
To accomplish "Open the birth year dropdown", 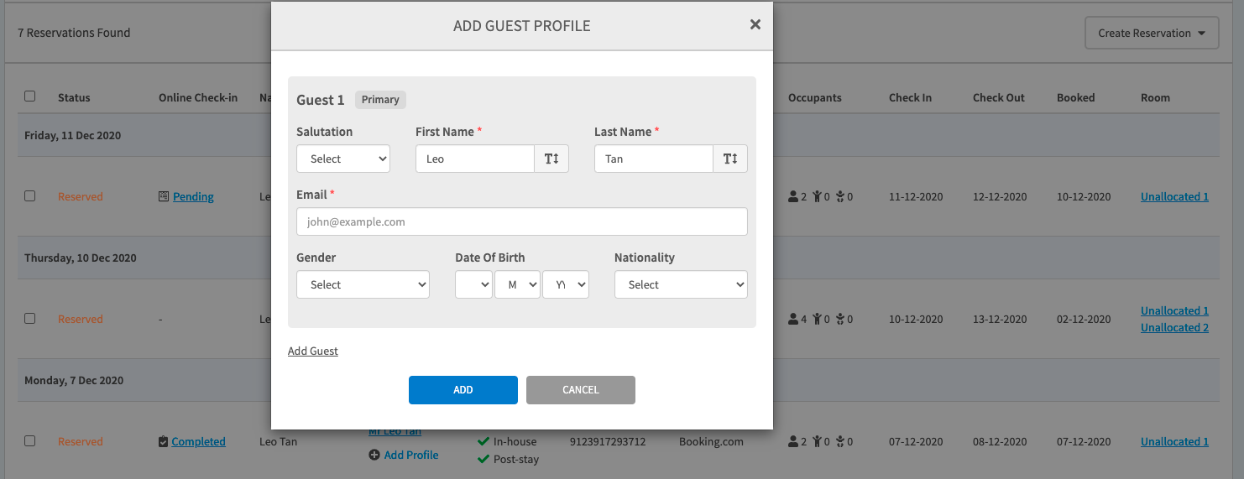I will click(566, 284).
